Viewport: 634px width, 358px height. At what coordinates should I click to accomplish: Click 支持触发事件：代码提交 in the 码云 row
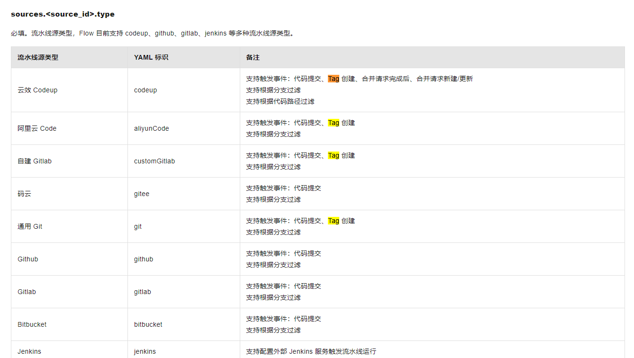click(283, 188)
